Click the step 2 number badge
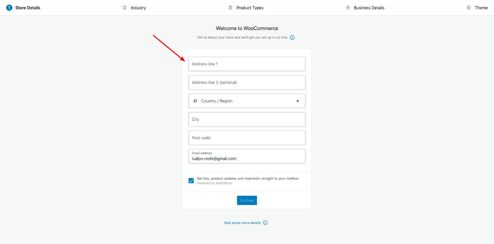 pos(125,8)
